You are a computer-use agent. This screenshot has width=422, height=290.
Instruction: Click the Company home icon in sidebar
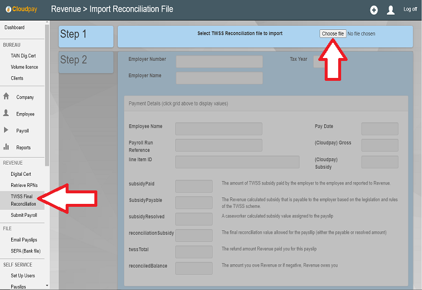point(6,97)
